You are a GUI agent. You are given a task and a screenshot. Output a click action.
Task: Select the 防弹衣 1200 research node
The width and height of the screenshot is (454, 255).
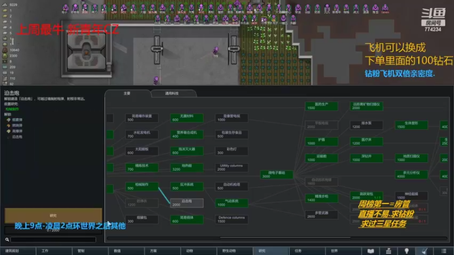pos(142,203)
